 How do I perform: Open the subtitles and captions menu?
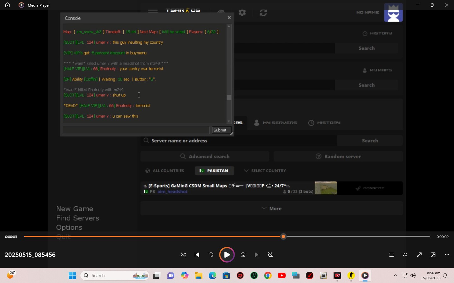pyautogui.click(x=392, y=255)
